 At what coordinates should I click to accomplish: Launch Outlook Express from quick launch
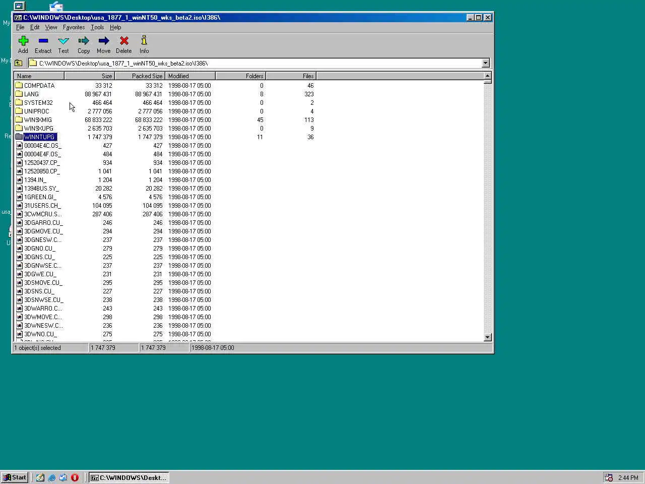63,477
